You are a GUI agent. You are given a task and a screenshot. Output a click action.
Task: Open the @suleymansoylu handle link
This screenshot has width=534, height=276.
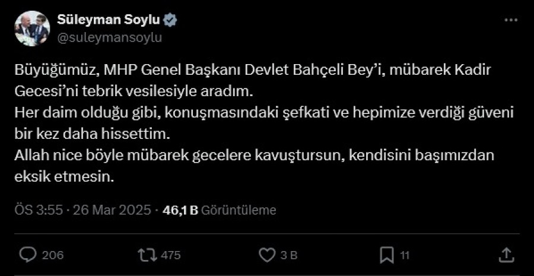coord(109,37)
